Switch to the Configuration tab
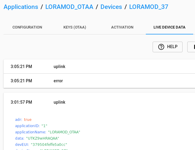This screenshot has height=150, width=195. [27, 27]
